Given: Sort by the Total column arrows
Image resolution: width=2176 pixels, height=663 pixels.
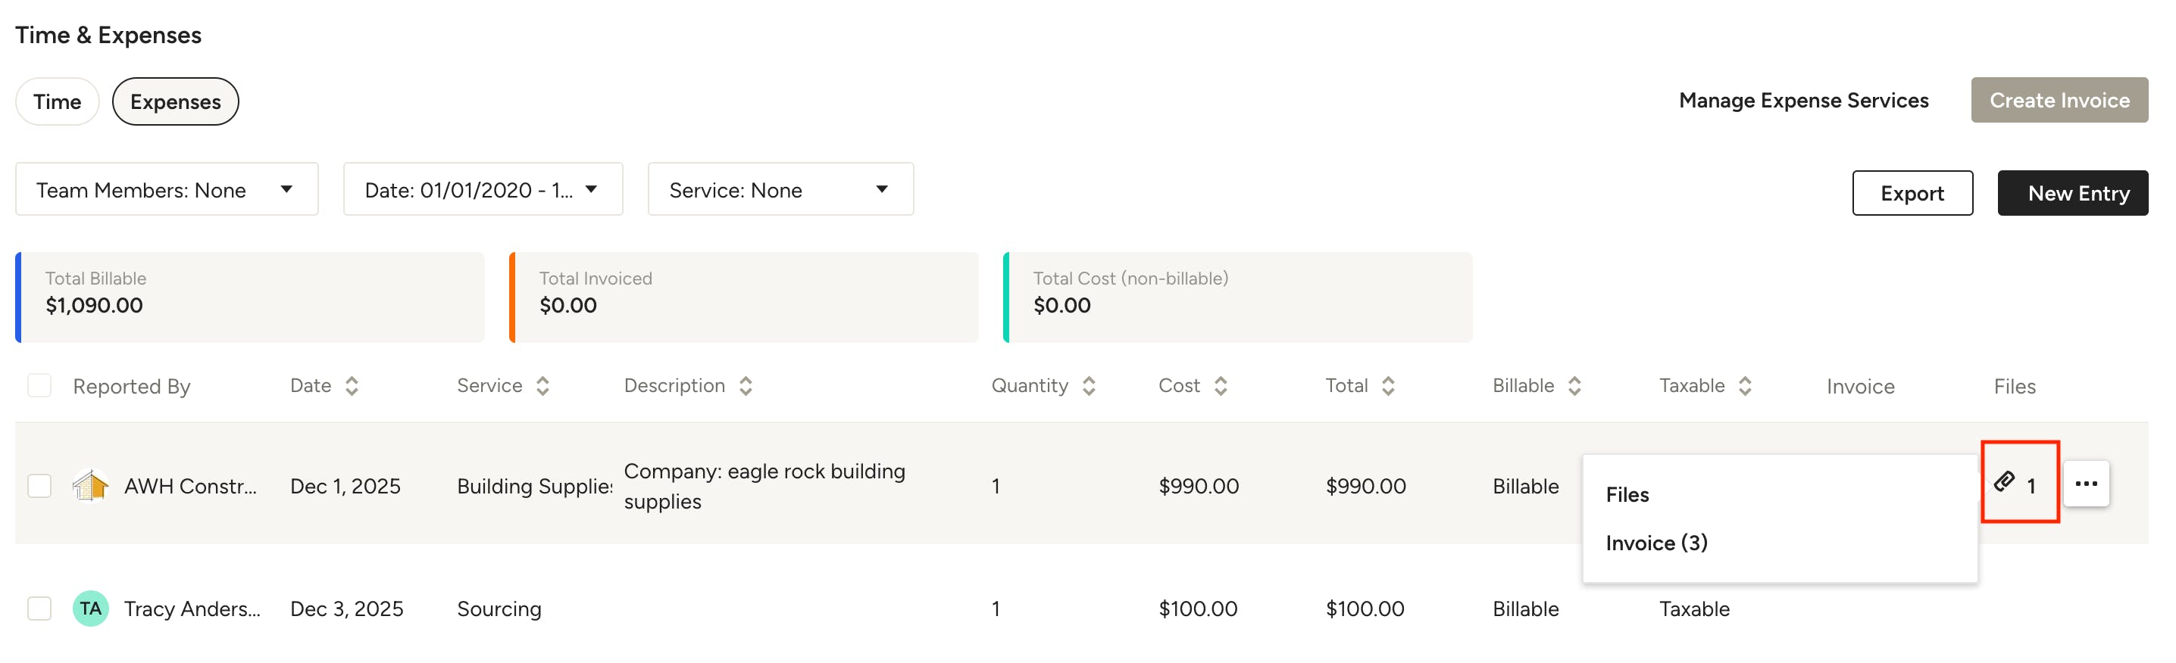Looking at the screenshot, I should coord(1388,386).
